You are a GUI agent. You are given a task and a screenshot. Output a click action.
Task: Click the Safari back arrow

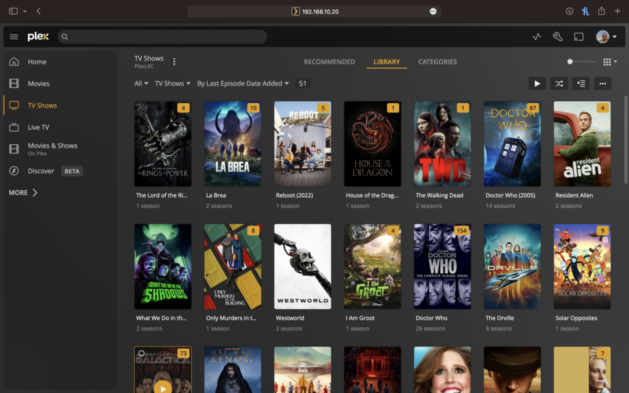39,11
